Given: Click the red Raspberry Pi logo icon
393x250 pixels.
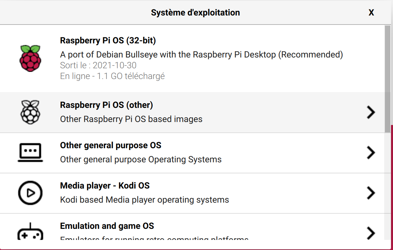Looking at the screenshot, I should click(30, 58).
